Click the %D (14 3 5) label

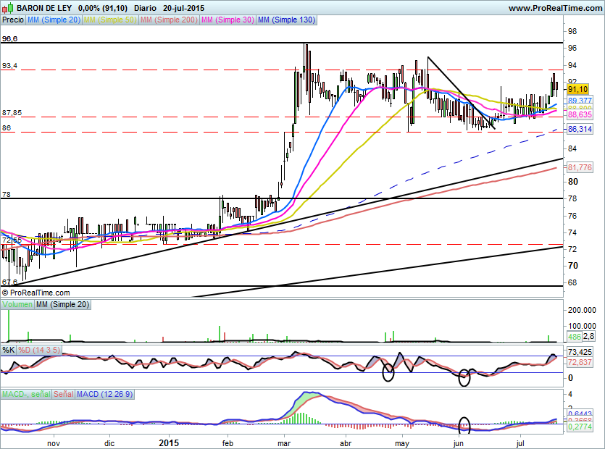pyautogui.click(x=39, y=350)
